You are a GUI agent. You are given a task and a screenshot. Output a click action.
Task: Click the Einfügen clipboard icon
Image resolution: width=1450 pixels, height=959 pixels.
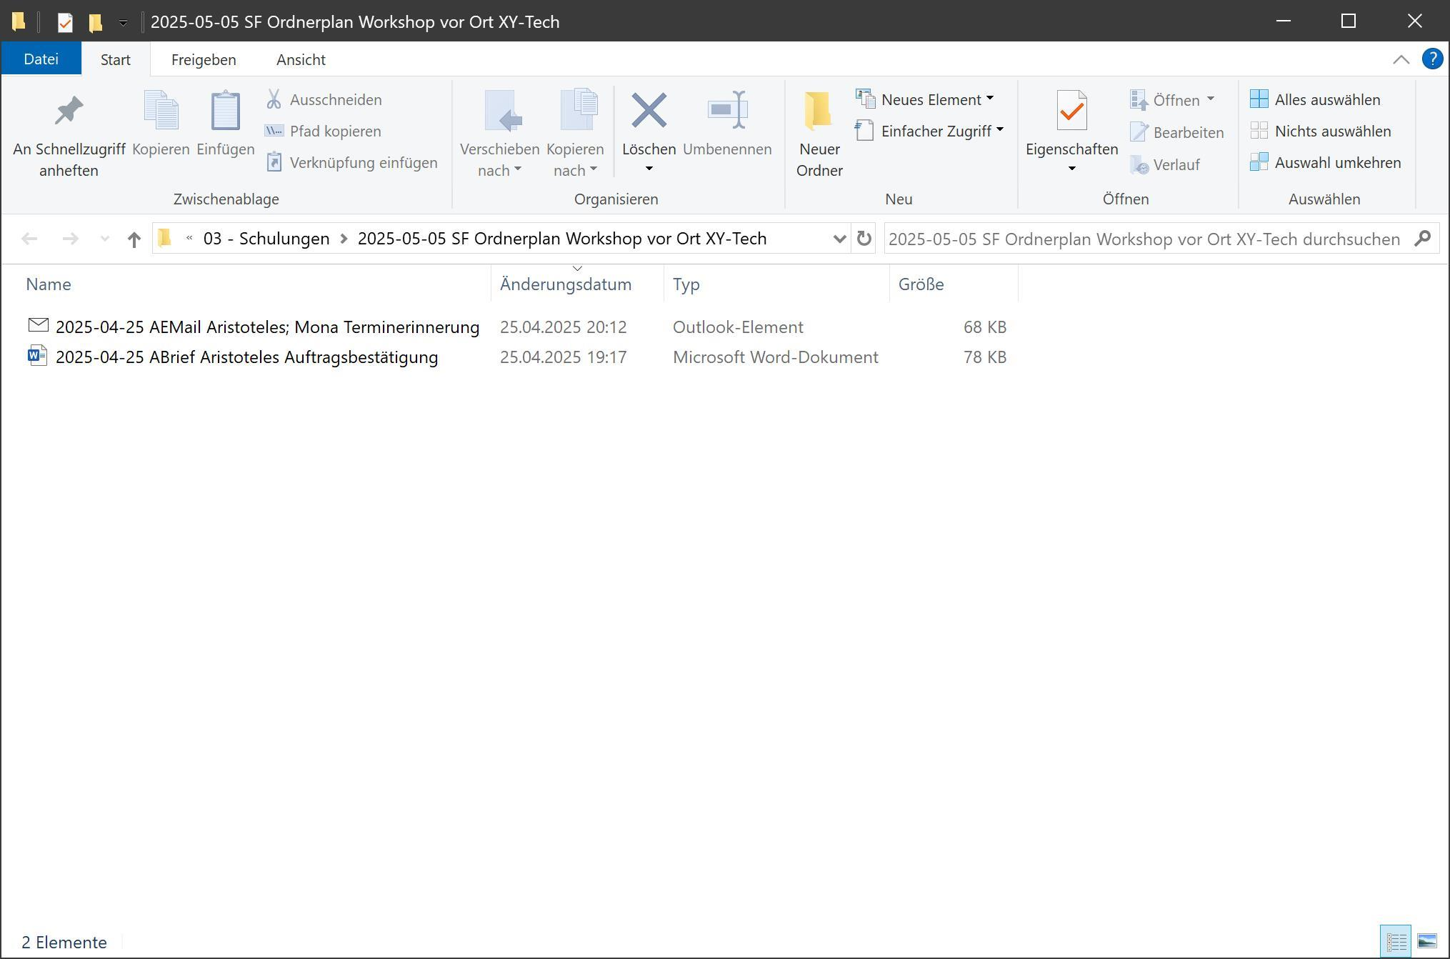226,111
